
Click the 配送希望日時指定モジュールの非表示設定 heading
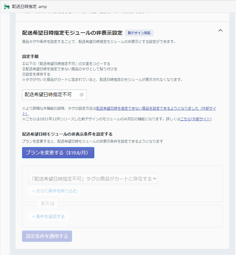click(72, 33)
